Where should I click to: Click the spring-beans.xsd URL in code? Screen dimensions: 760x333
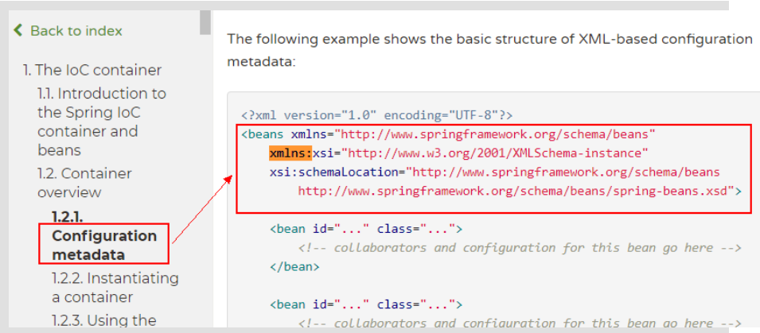tap(515, 191)
